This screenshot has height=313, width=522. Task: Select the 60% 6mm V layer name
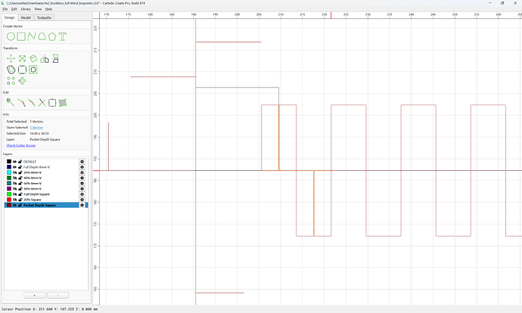pos(33,183)
